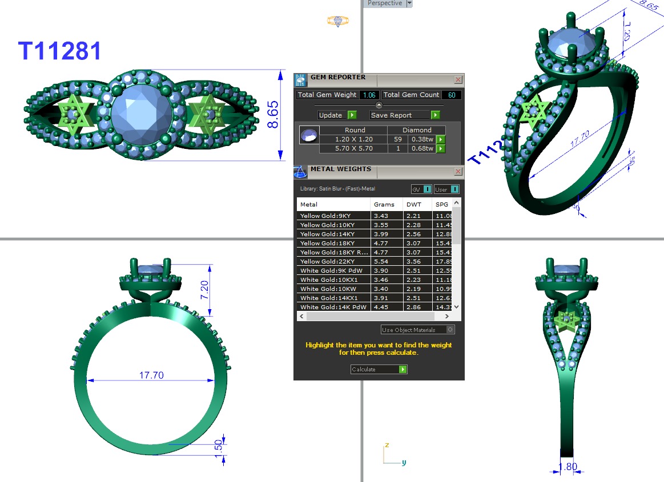Click the Update button
Viewport: 664px width, 482px height.
[337, 115]
